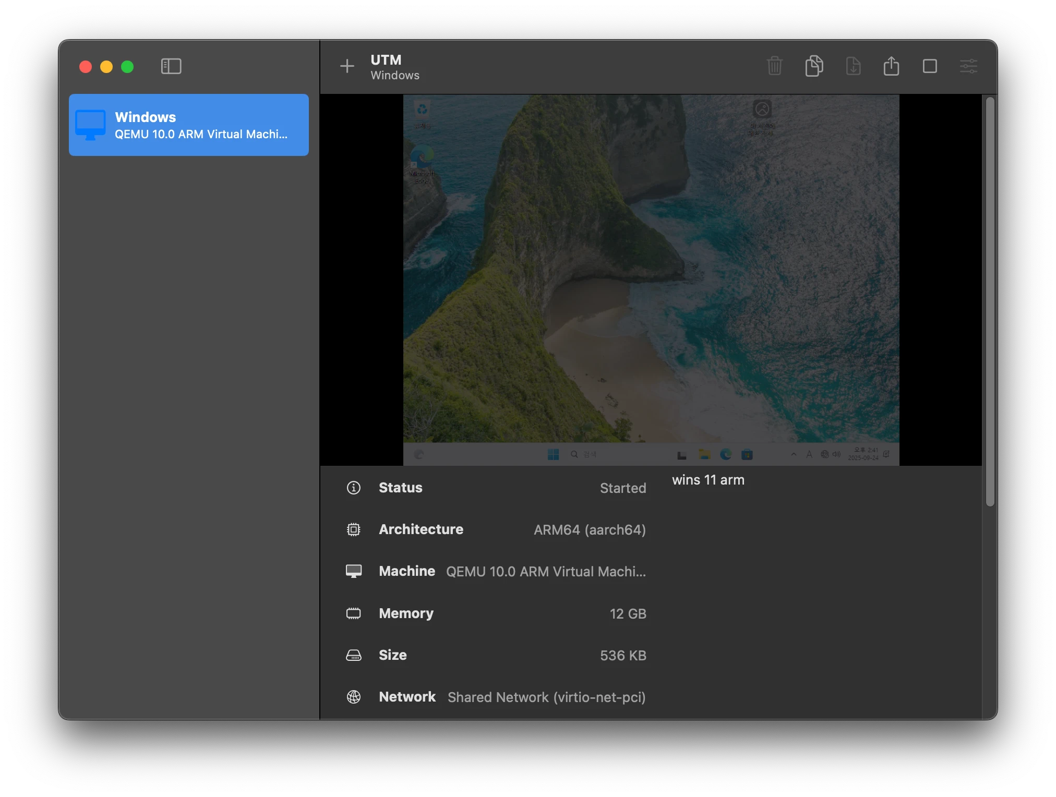Click the vertical scrollbar in detail pane
This screenshot has height=797, width=1056.
click(990, 303)
